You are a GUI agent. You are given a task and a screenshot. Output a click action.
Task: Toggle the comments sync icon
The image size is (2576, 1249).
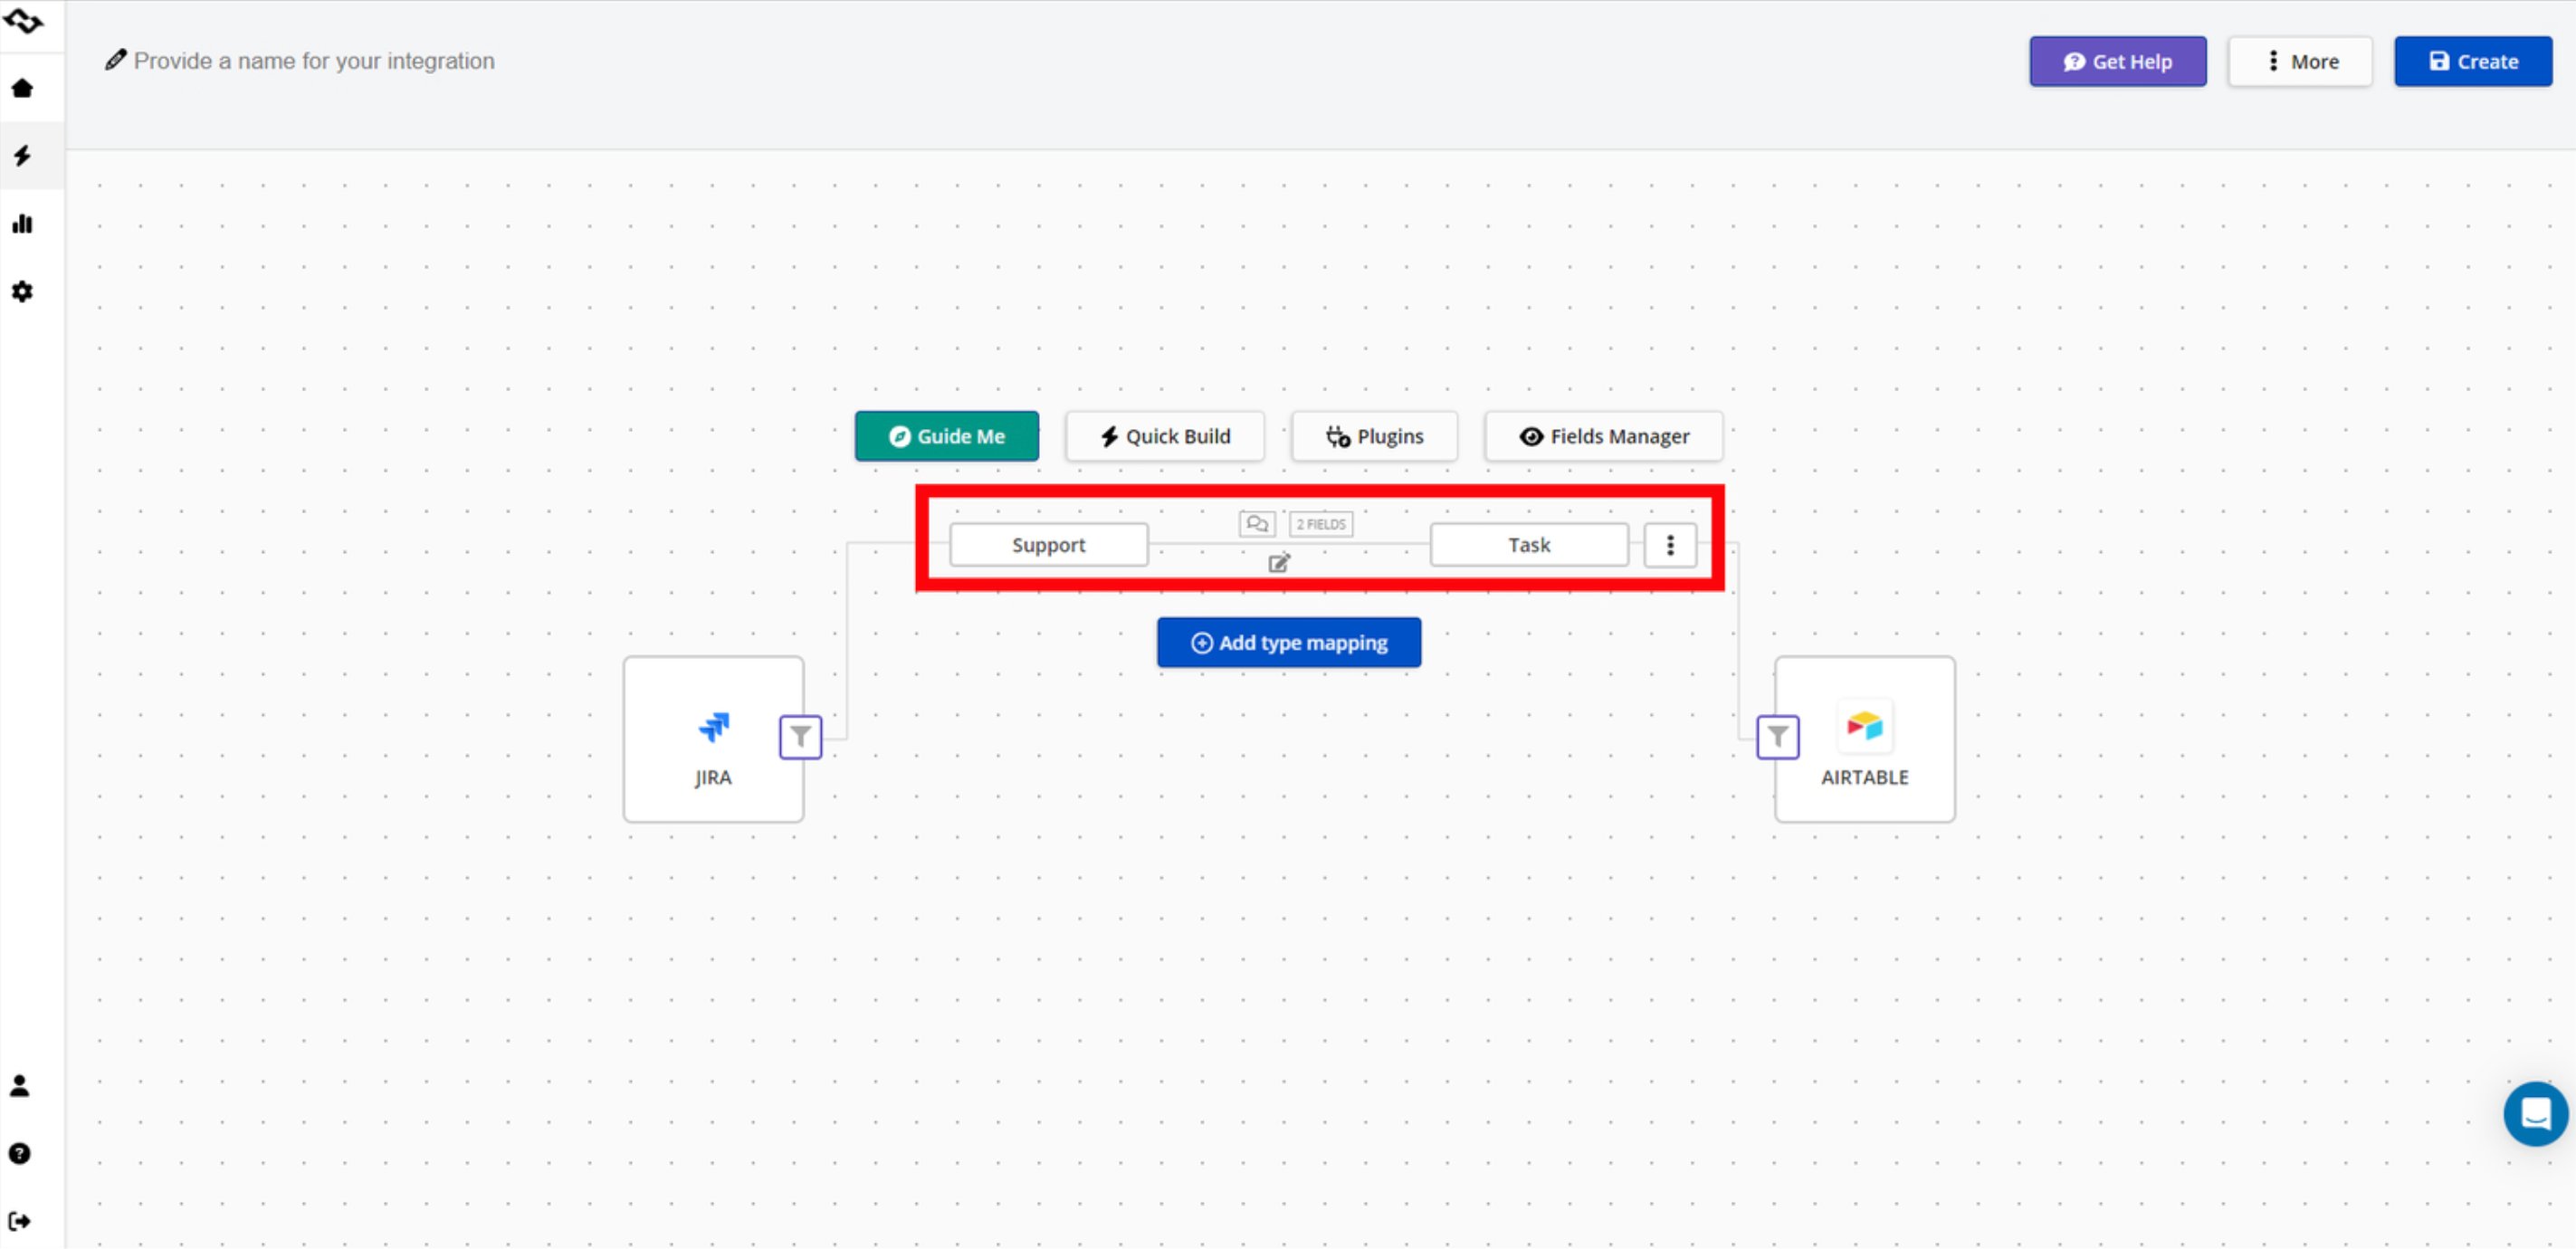point(1257,524)
